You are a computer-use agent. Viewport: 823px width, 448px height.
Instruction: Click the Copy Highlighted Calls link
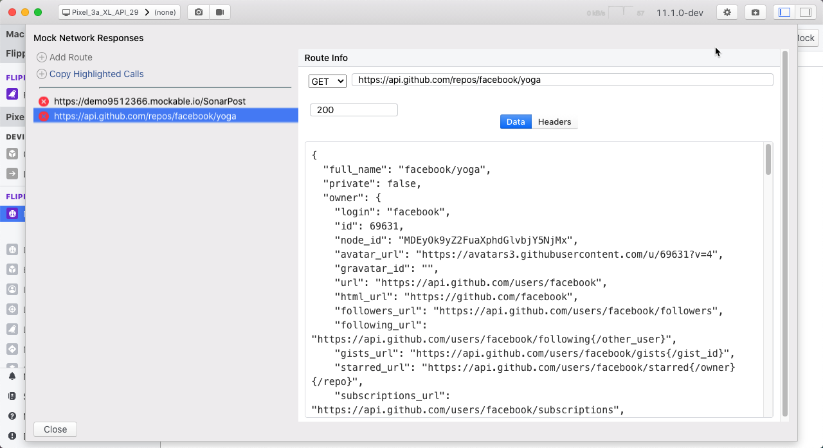pyautogui.click(x=96, y=74)
